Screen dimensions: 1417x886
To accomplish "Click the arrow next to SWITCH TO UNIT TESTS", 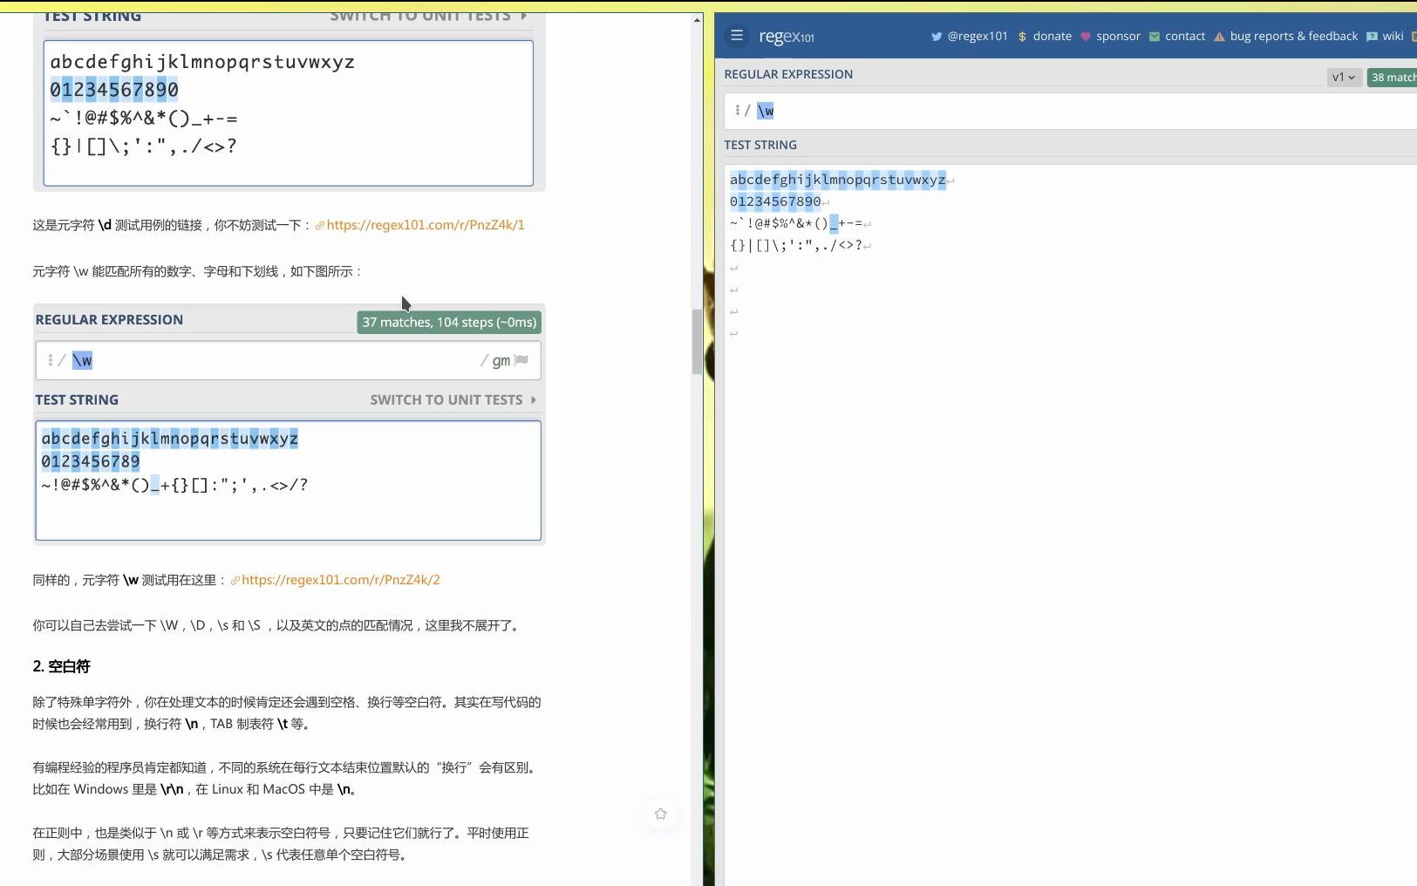I will (x=534, y=400).
